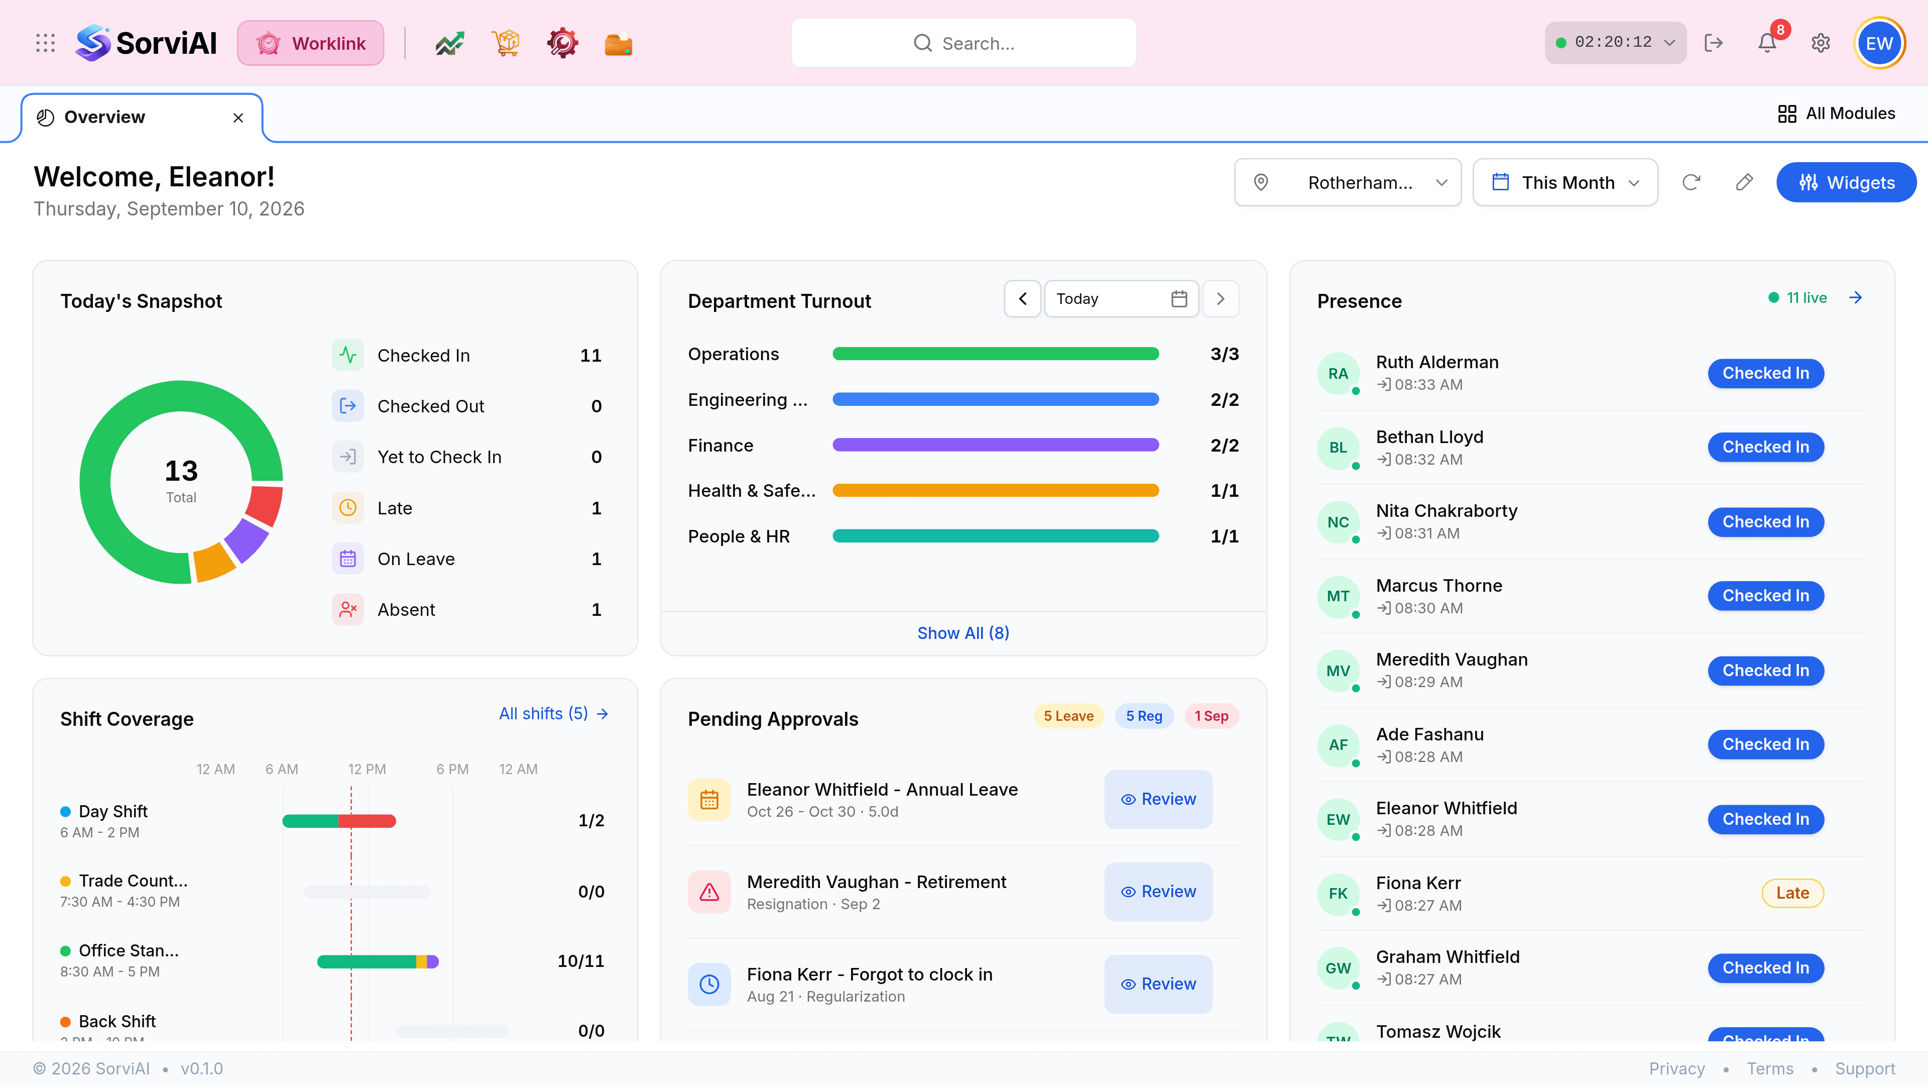Screen dimensions: 1928x1085
Task: Click the Absent person icon
Action: point(348,609)
